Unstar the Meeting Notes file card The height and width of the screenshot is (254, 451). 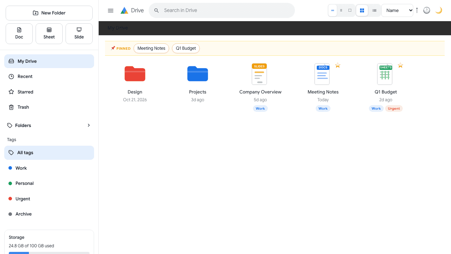tap(338, 65)
